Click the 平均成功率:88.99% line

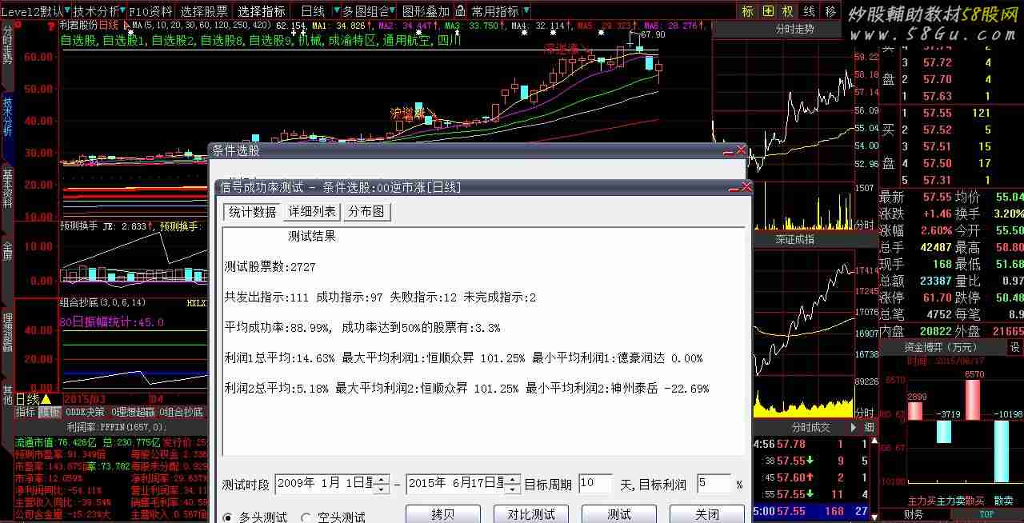pyautogui.click(x=362, y=328)
